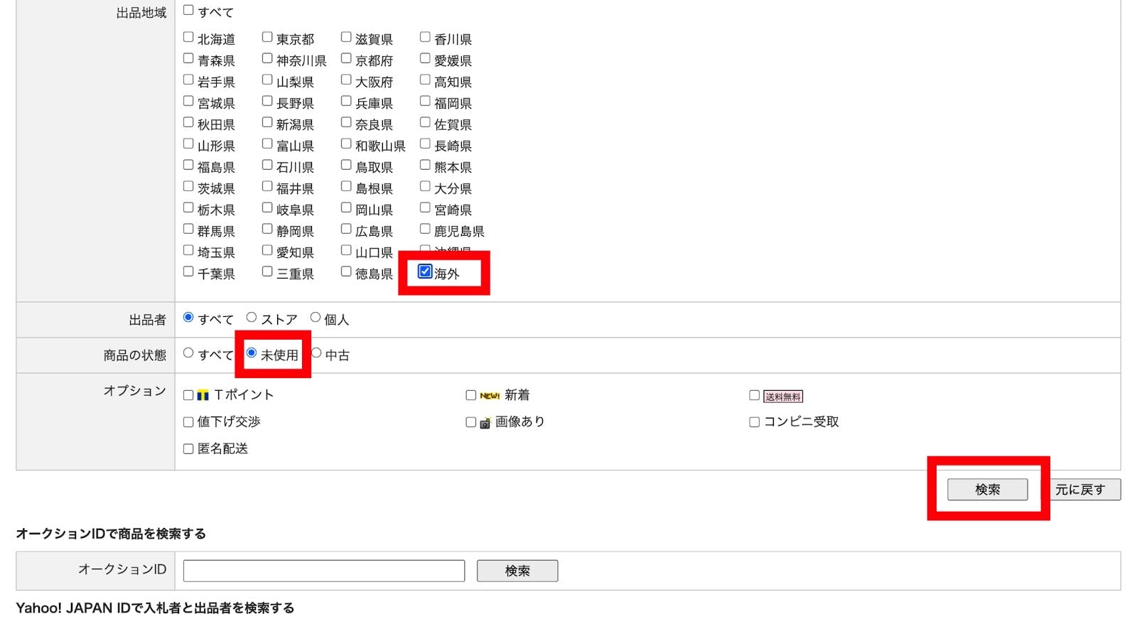
Task: Check the コンビニ受取 option
Action: [754, 422]
